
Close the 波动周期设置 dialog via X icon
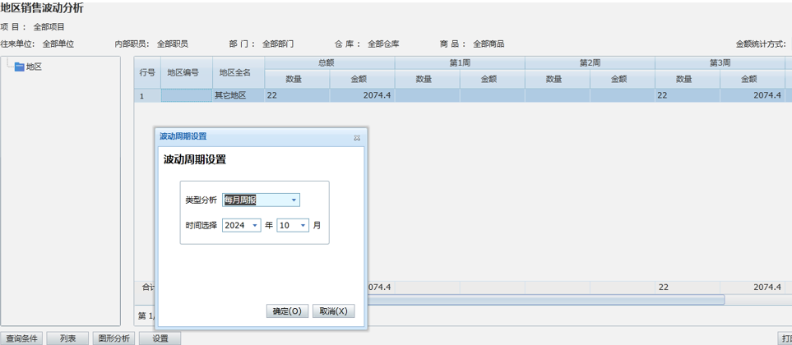click(x=357, y=137)
